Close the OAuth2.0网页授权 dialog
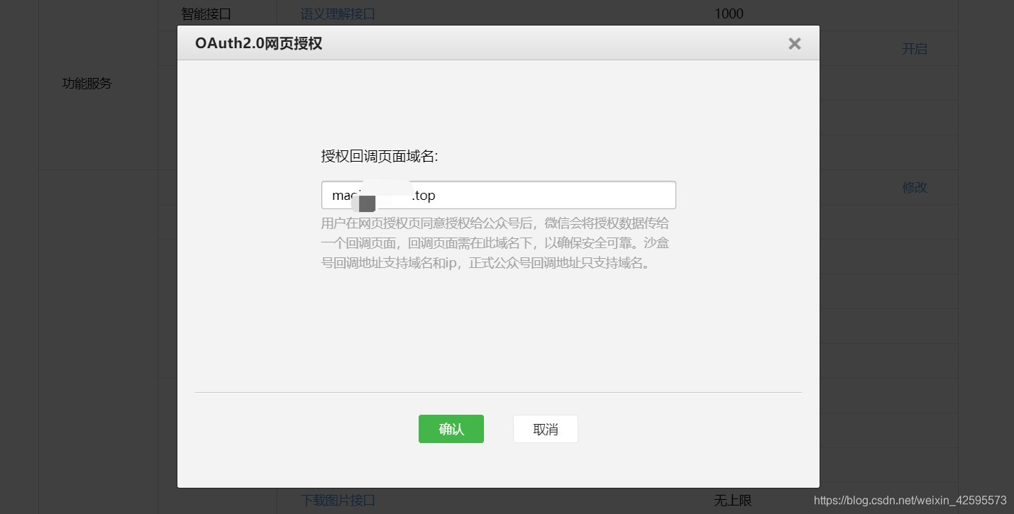 coord(794,43)
